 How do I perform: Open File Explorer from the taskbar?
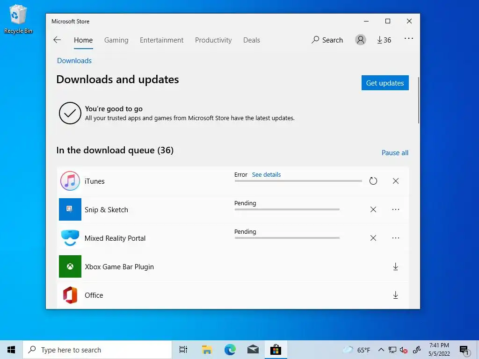(207, 350)
